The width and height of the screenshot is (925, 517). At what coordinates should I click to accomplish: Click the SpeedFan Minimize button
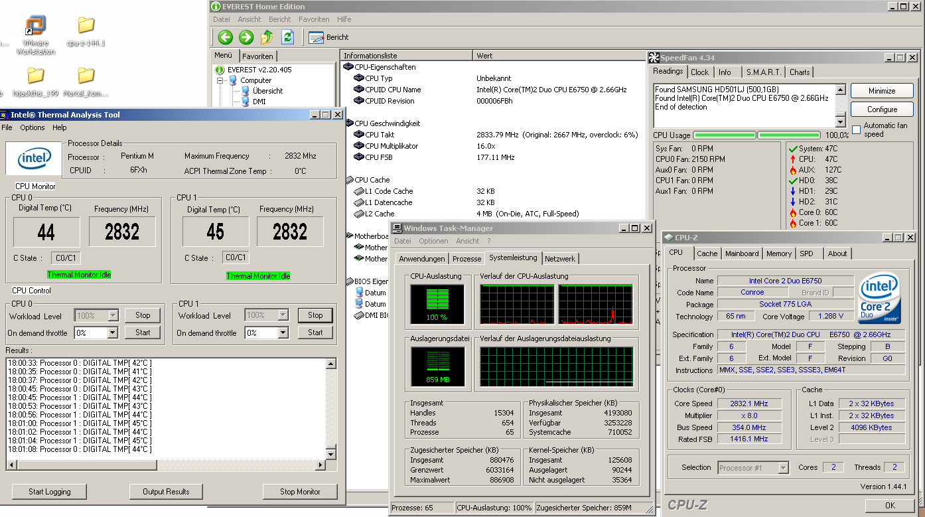(882, 91)
